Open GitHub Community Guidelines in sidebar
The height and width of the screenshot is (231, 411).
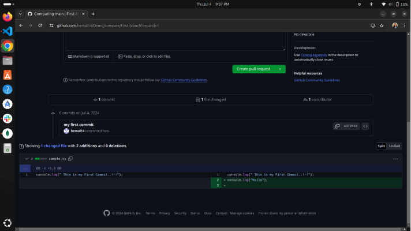click(x=317, y=80)
